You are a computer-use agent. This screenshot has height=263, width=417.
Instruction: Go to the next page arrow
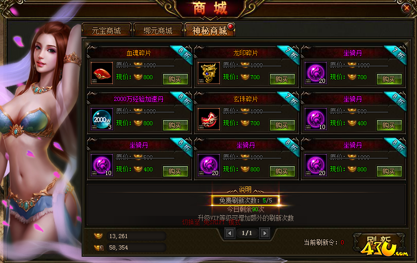(265, 233)
